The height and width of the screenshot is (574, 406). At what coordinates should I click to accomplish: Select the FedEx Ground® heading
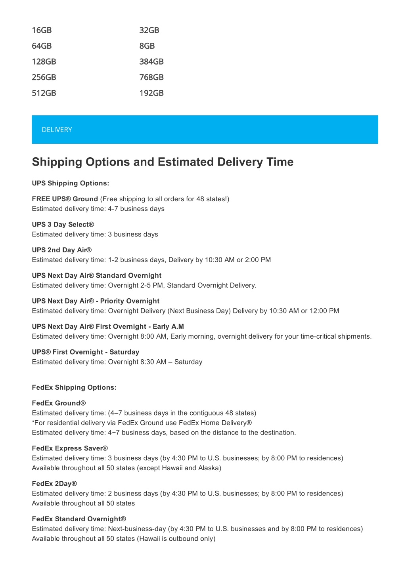[59, 403]
